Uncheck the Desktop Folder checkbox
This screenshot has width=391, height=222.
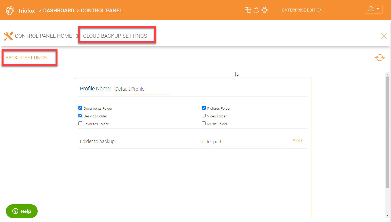80,116
